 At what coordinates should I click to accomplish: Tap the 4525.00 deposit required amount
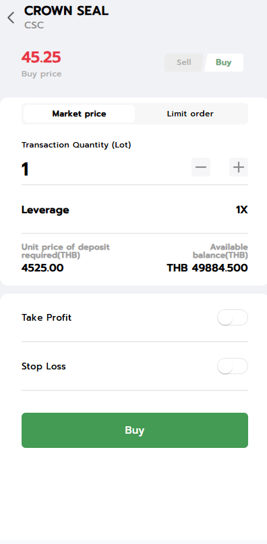coord(42,268)
